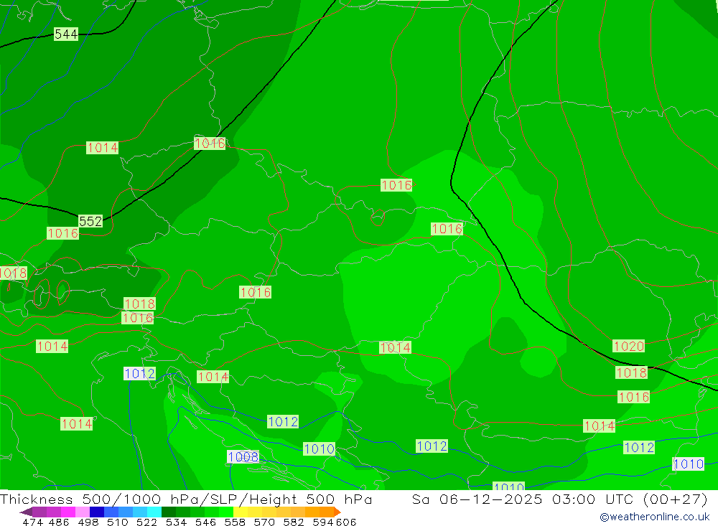Click the bright magenta legend swatch
This screenshot has height=526, width=718.
tap(67, 512)
